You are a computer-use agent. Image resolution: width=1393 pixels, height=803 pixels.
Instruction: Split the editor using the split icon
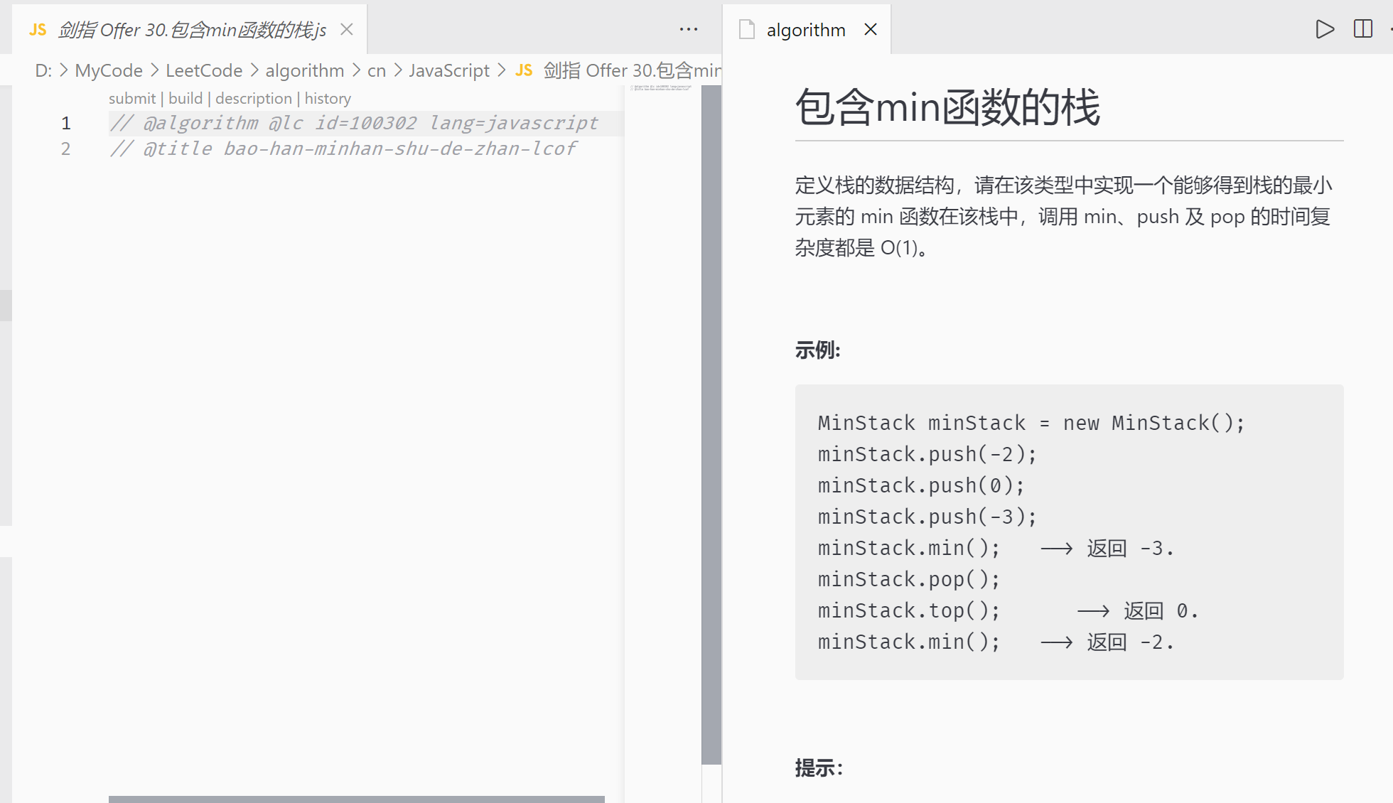click(x=1363, y=29)
